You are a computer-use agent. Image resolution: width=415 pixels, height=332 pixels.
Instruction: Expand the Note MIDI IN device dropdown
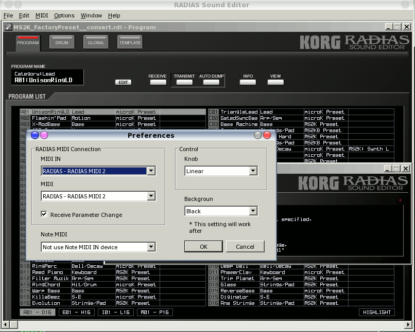151,247
